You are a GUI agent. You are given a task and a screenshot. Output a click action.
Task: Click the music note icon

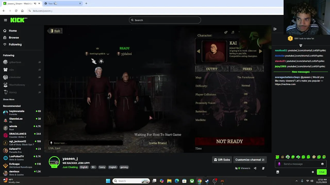[233, 32]
